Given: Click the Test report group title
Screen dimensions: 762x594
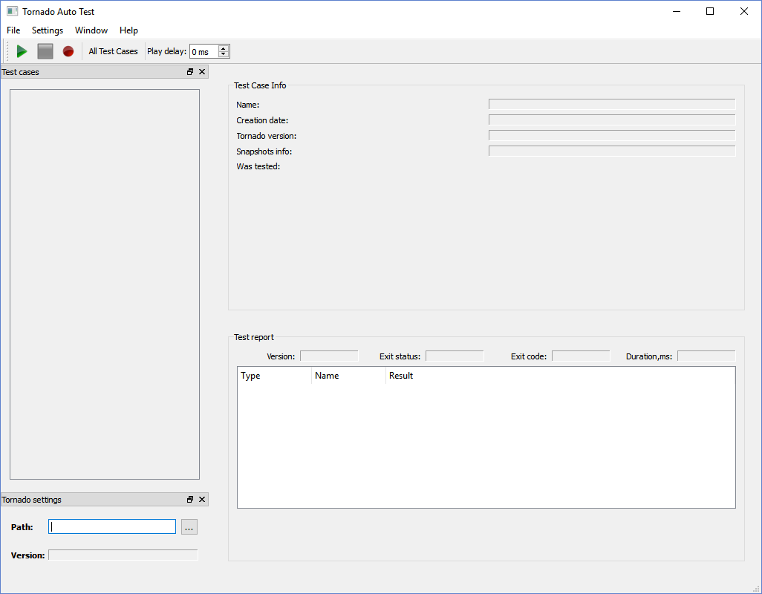Looking at the screenshot, I should point(254,337).
